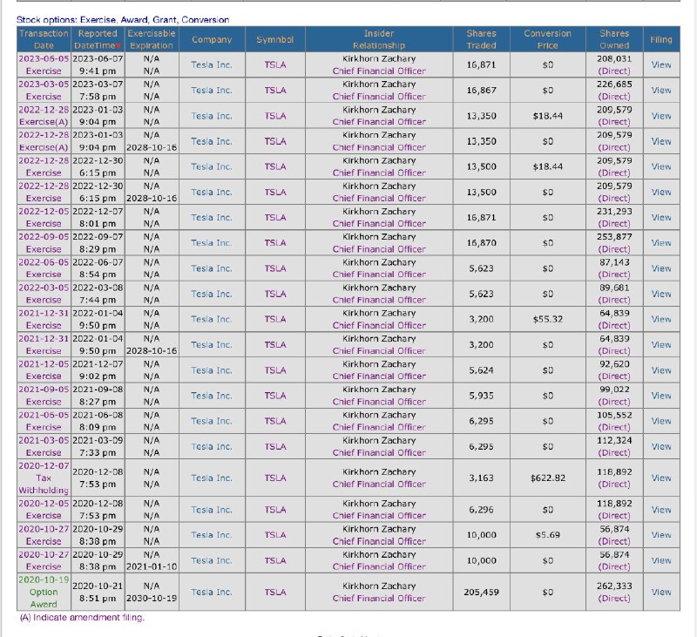Open TSLA symbol in the 2021-03-05 row
The image size is (697, 637).
(x=275, y=446)
